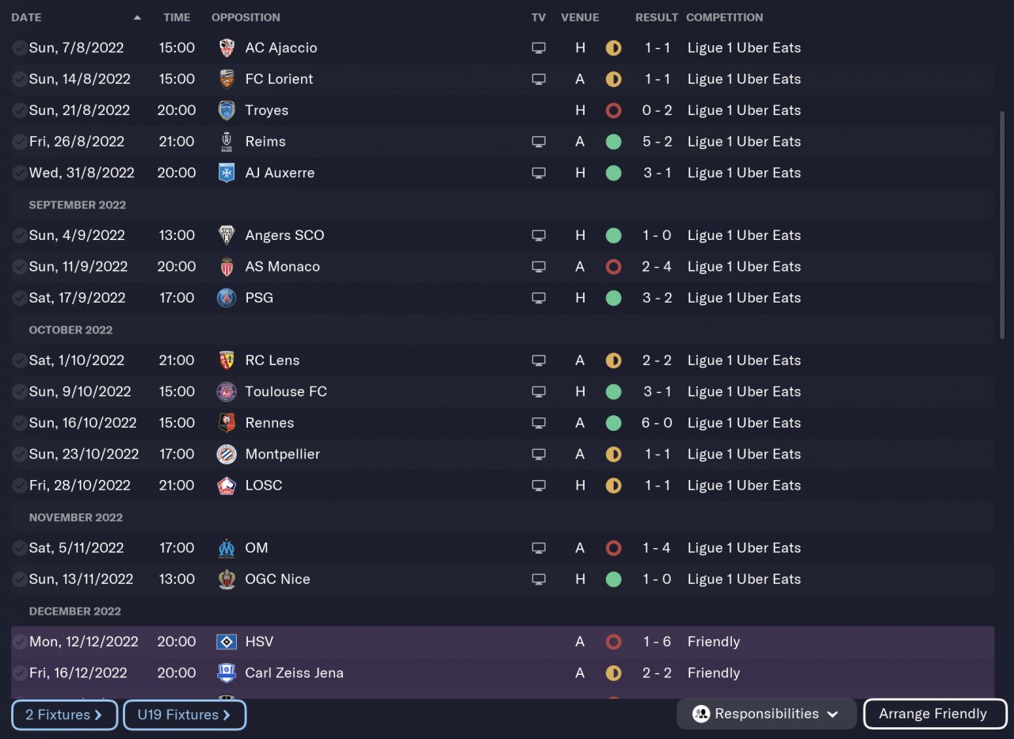
Task: Toggle the checkmark beside the 12/12/2022 HSV friendly
Action: [x=19, y=642]
